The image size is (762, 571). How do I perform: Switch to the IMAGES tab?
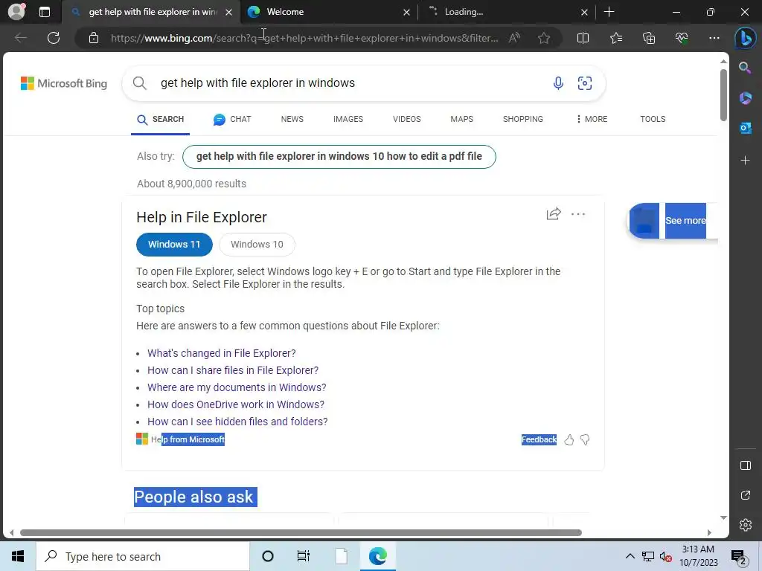pyautogui.click(x=348, y=119)
